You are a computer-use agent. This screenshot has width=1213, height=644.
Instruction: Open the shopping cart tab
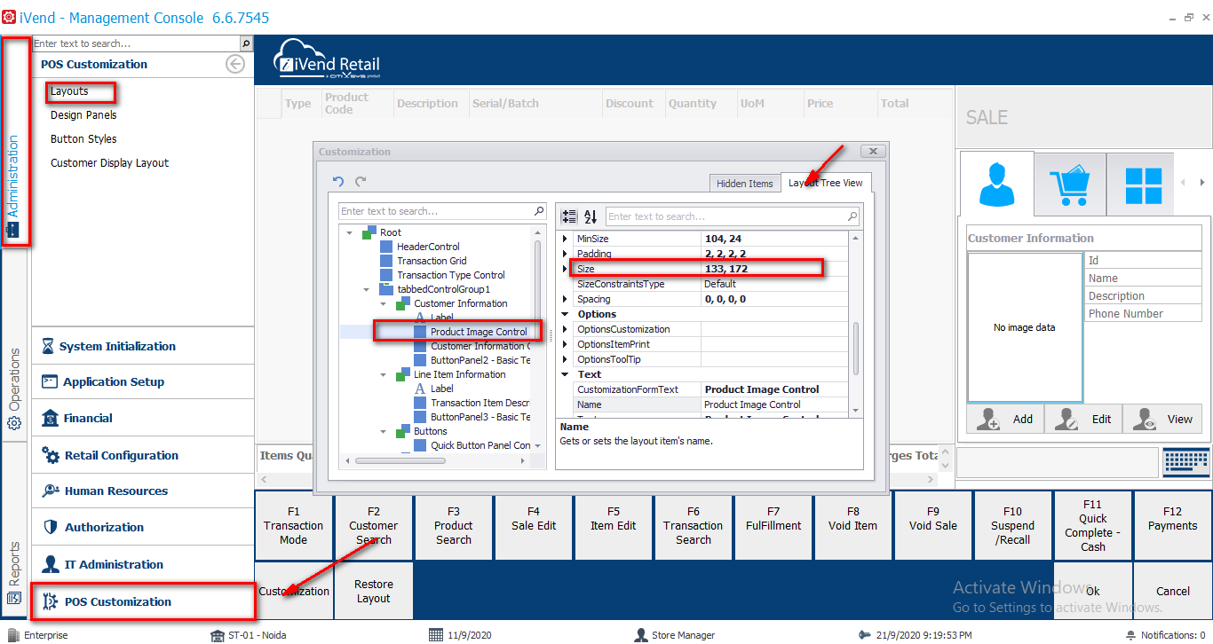click(1070, 185)
